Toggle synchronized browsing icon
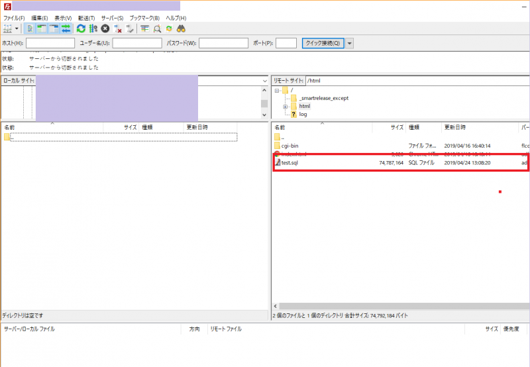The width and height of the screenshot is (530, 367). pos(169,28)
